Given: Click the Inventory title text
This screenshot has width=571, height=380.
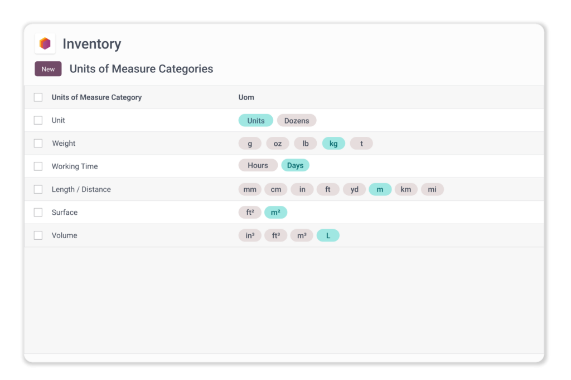Looking at the screenshot, I should click(x=91, y=44).
